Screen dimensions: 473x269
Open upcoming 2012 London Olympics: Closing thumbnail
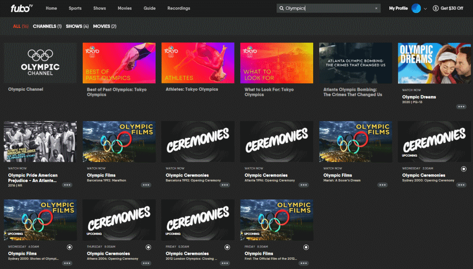pyautogui.click(x=198, y=220)
